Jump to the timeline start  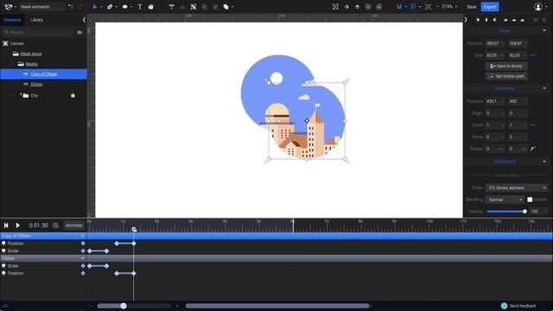click(x=6, y=225)
